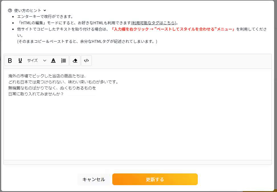The width and height of the screenshot is (277, 192).
Task: Toggle bold formatting with the B icon
Action: [10, 61]
